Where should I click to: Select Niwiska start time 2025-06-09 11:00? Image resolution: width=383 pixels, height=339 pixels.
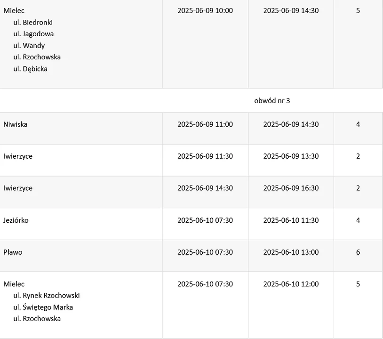(x=205, y=124)
